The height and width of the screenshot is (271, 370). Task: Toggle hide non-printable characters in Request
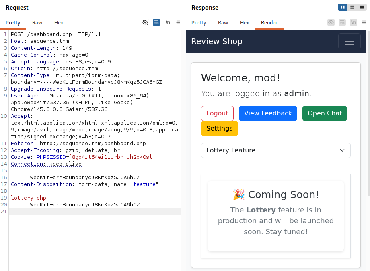click(145, 22)
